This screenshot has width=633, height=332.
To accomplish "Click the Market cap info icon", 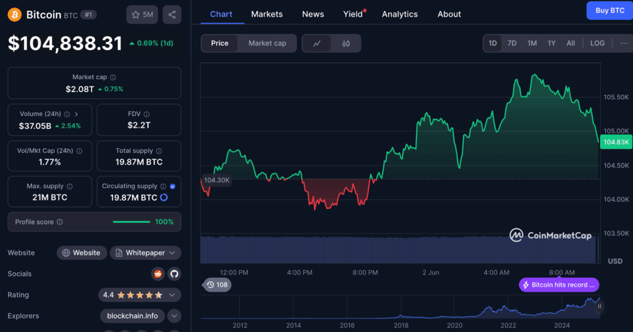I will [x=113, y=78].
